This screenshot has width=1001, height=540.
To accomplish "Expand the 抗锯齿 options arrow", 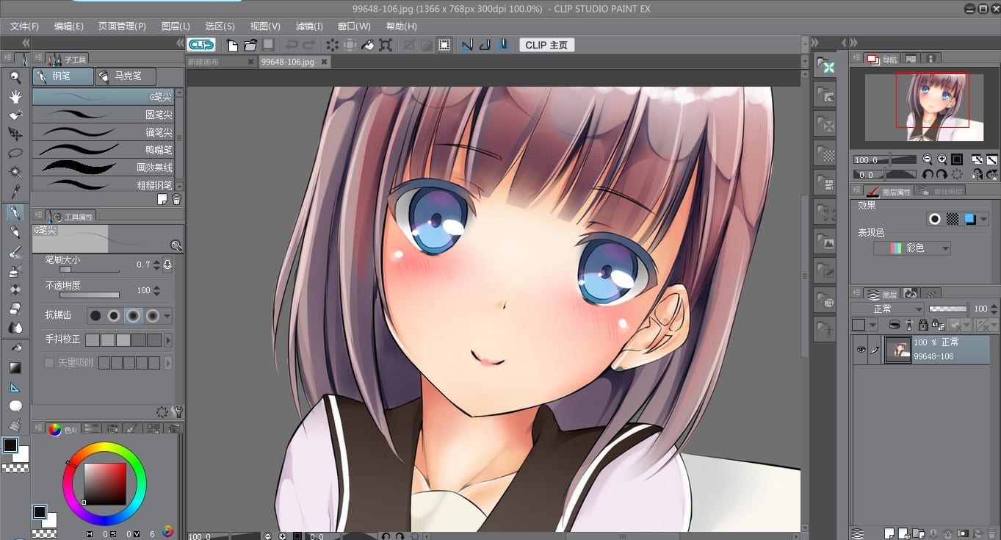I will (x=168, y=316).
